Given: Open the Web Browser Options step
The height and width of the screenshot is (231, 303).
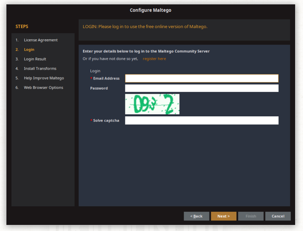Looking at the screenshot, I should (x=43, y=88).
